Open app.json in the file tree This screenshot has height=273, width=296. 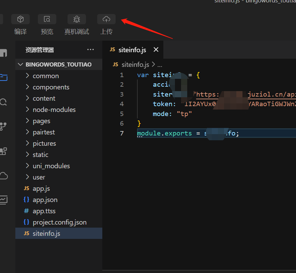click(45, 200)
